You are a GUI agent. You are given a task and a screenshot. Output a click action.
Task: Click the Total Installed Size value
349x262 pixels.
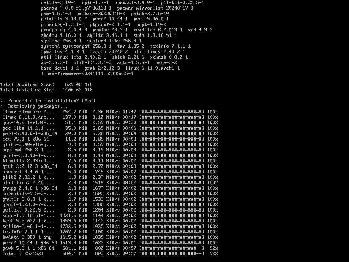tap(77, 90)
